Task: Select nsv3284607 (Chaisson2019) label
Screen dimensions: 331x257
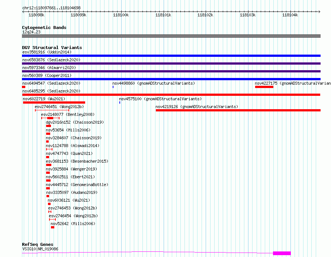Action: (x=74, y=138)
